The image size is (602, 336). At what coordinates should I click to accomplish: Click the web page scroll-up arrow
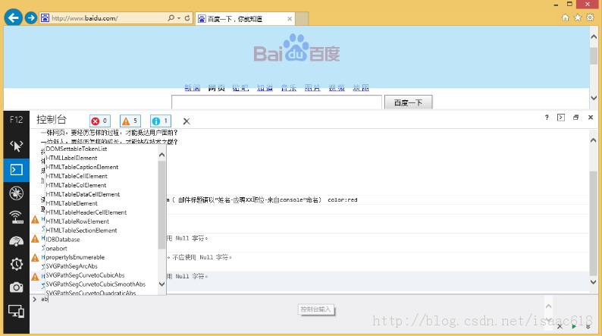click(594, 37)
